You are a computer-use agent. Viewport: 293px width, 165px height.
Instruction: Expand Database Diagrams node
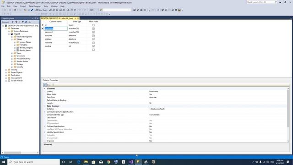point(12,37)
